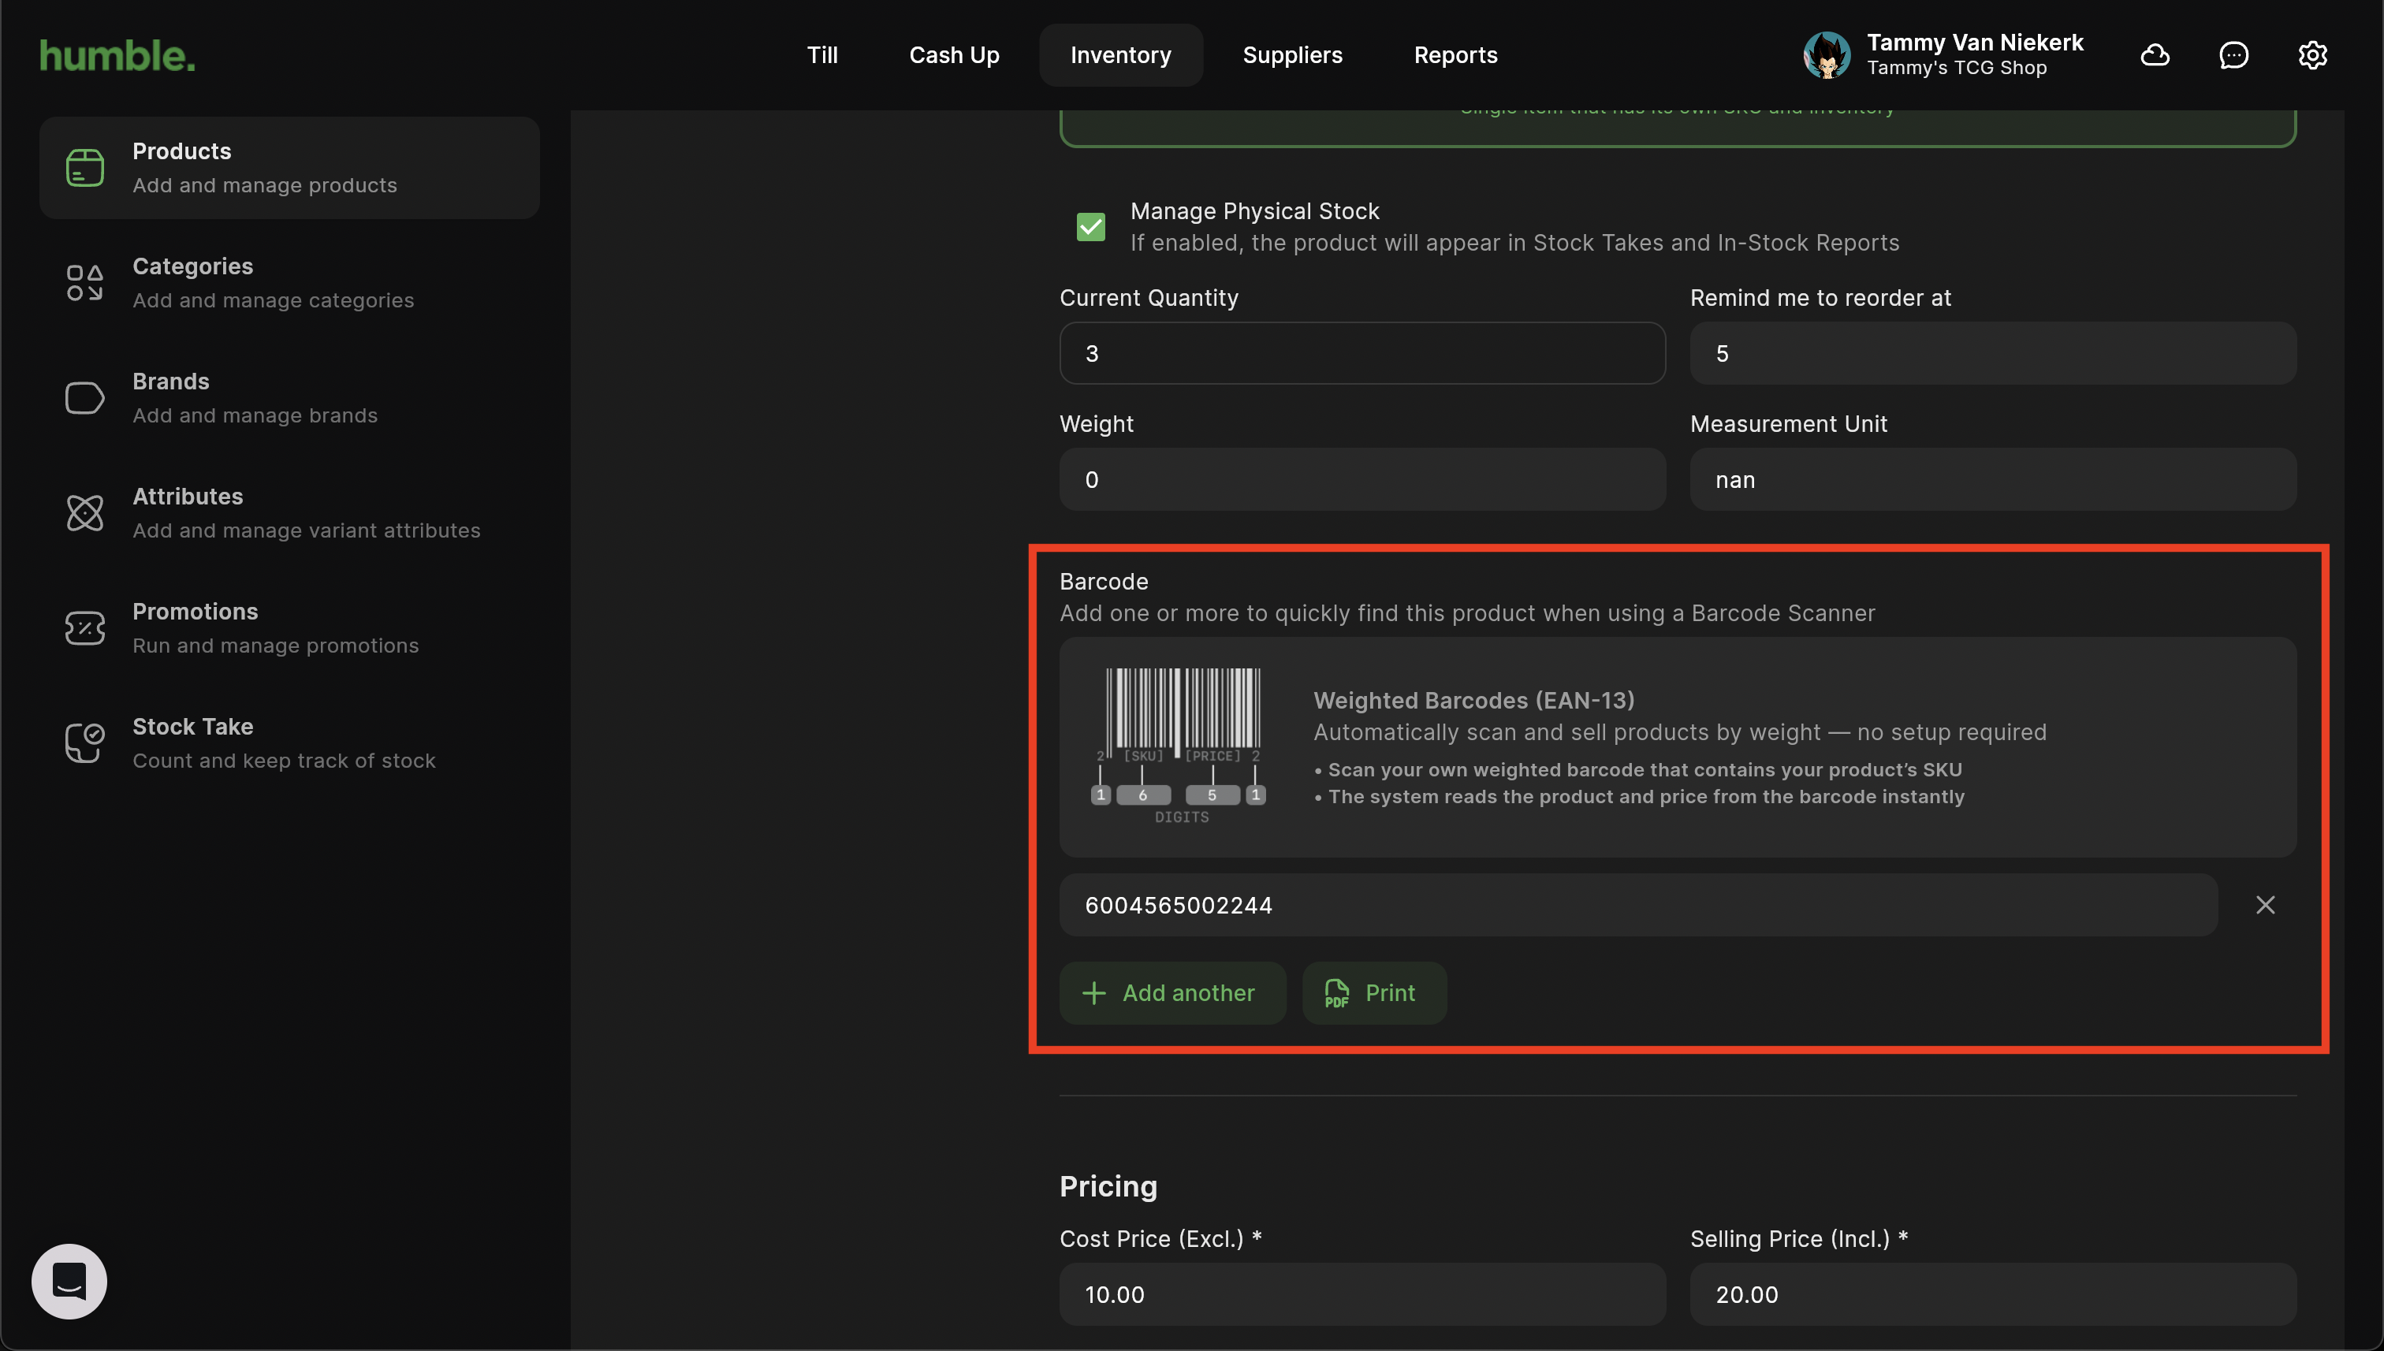The width and height of the screenshot is (2384, 1351).
Task: Switch to the Reports tab
Action: tap(1455, 54)
